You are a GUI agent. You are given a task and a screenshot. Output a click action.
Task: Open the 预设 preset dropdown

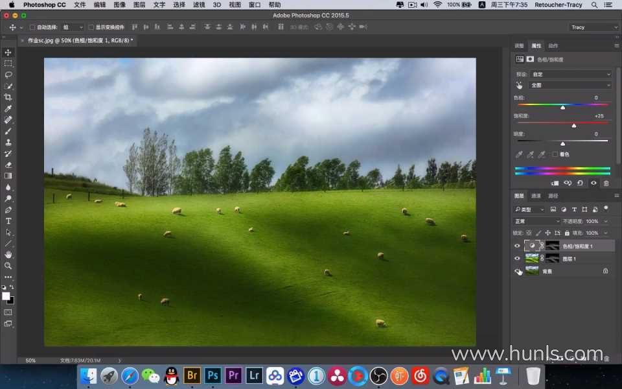(570, 74)
